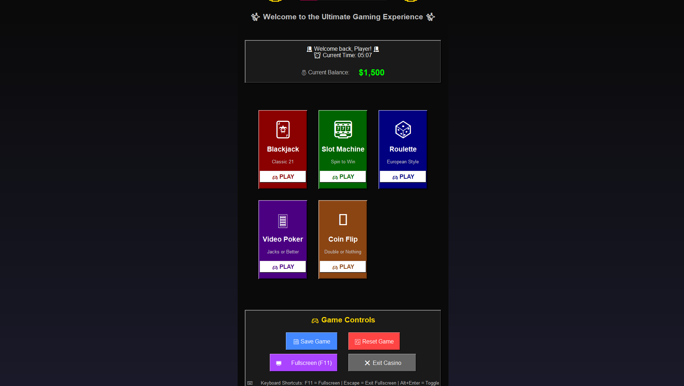Click the gamepad icon beside Game Controls heading
Screen dimensions: 684x386
(x=315, y=320)
